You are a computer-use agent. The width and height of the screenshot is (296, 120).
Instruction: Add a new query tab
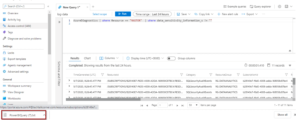pos(93,7)
